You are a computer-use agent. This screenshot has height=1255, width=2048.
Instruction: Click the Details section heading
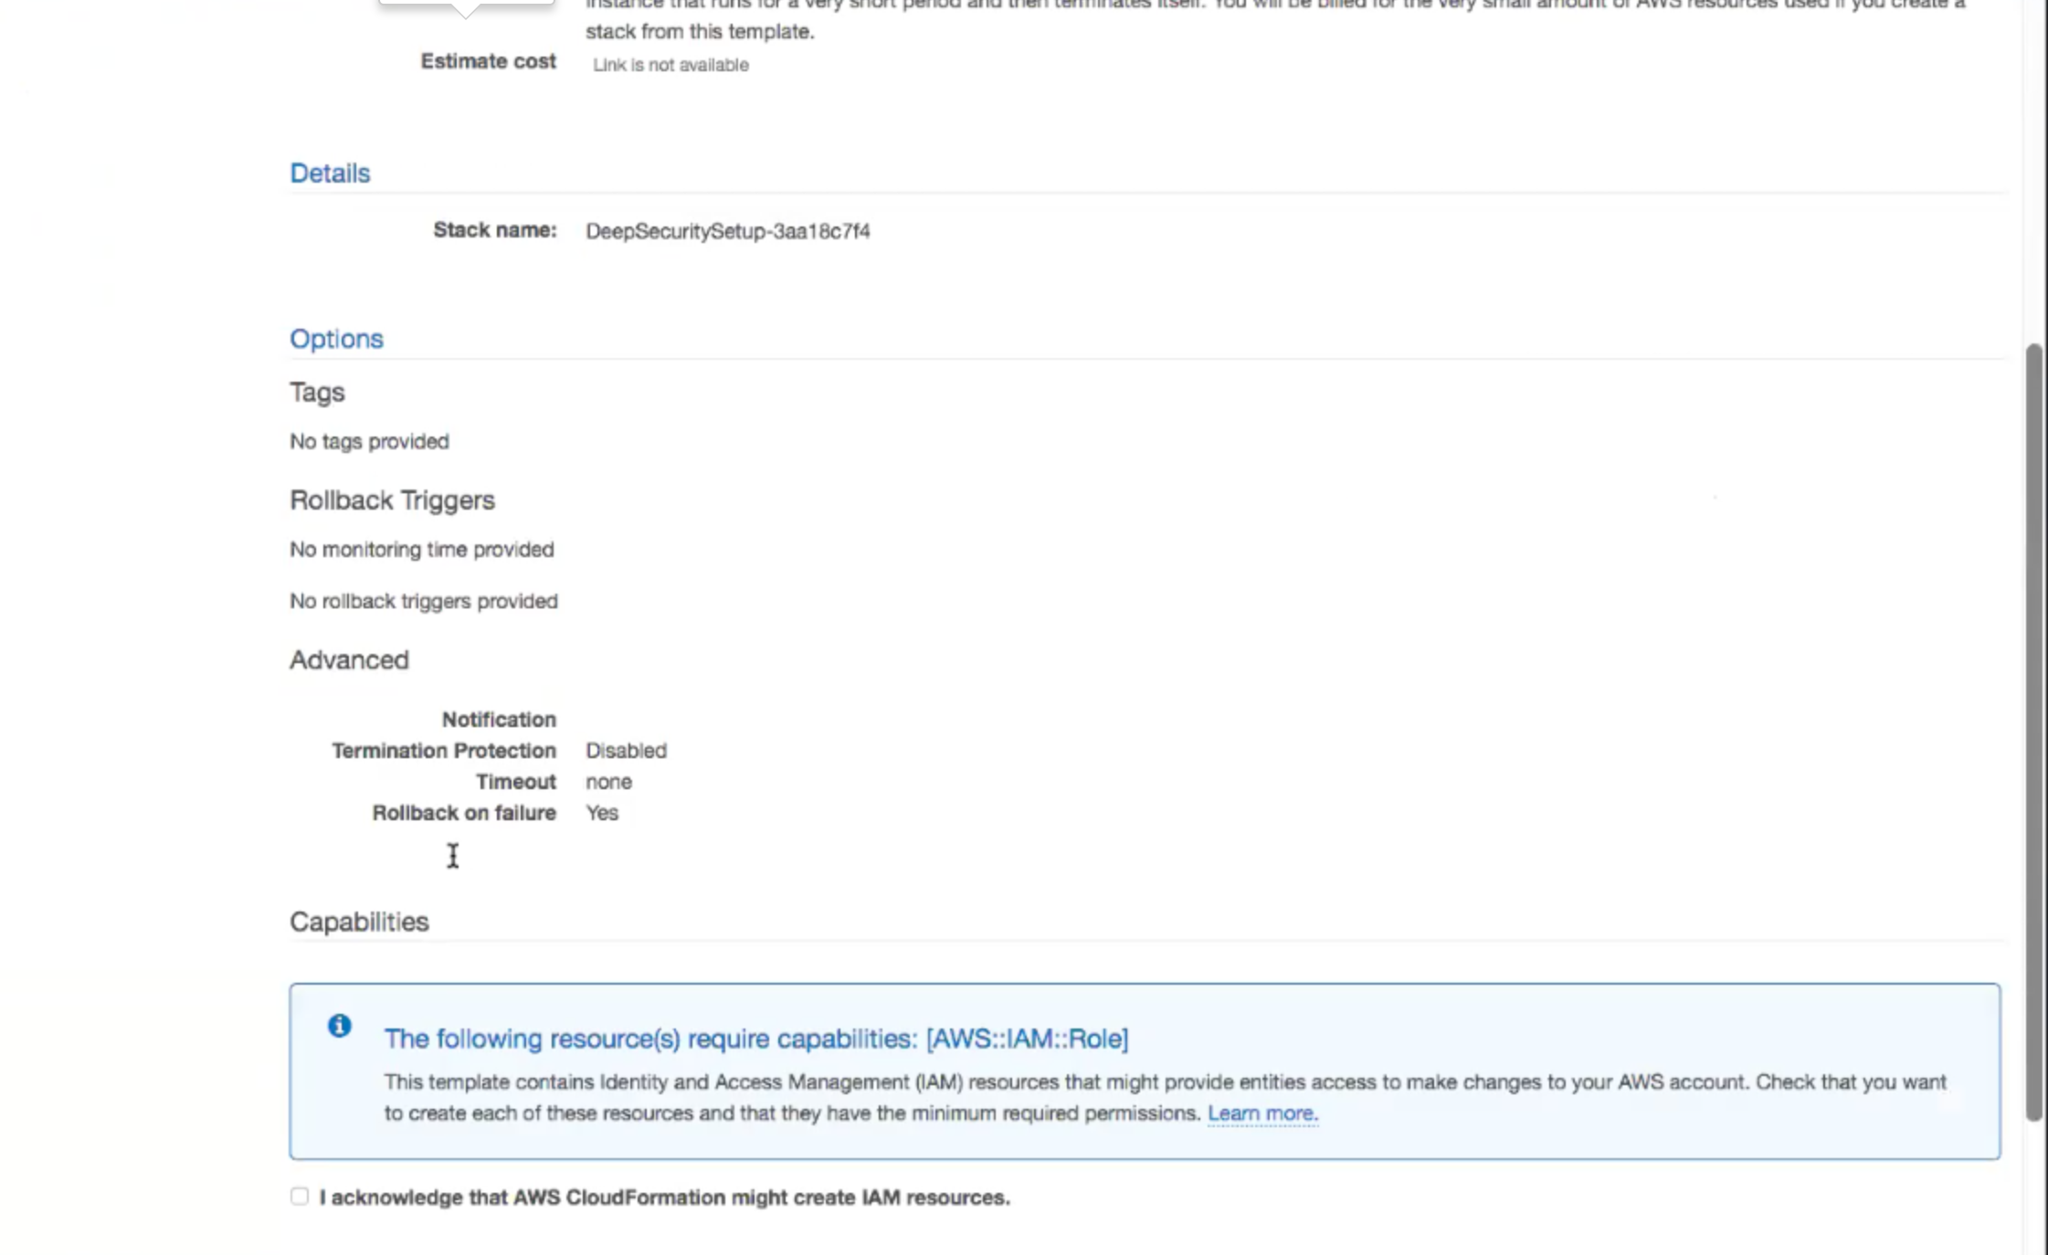click(330, 174)
